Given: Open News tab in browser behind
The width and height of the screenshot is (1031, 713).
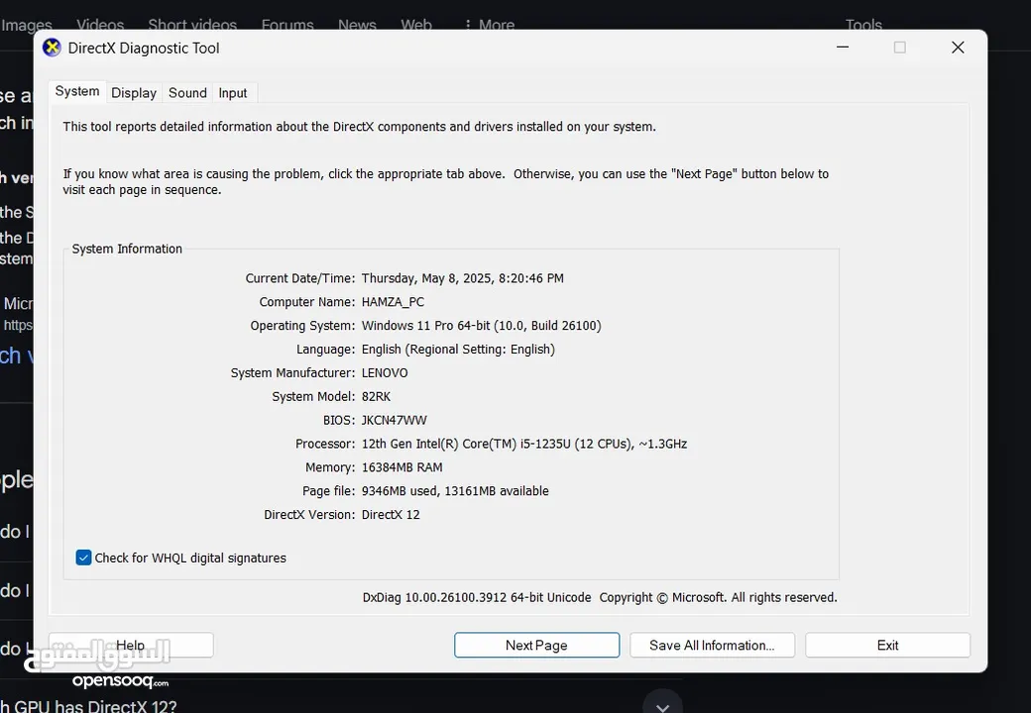Looking at the screenshot, I should (357, 25).
